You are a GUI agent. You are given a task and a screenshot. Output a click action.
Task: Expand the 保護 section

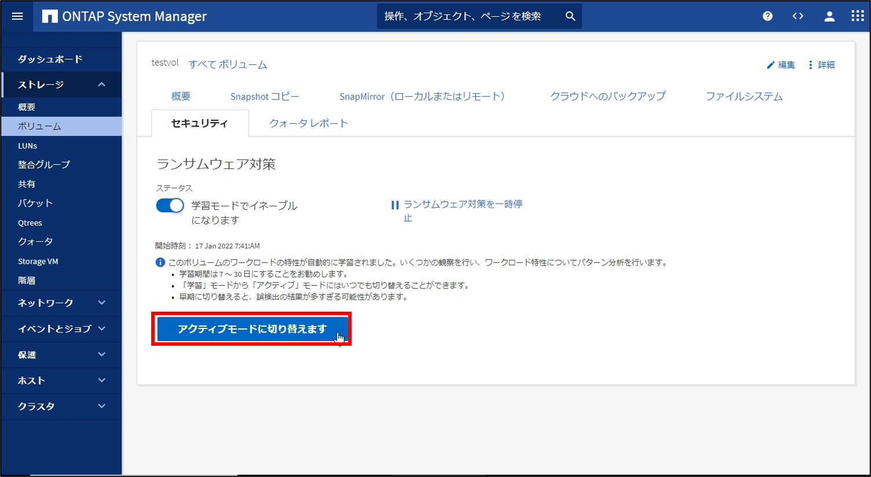click(102, 354)
